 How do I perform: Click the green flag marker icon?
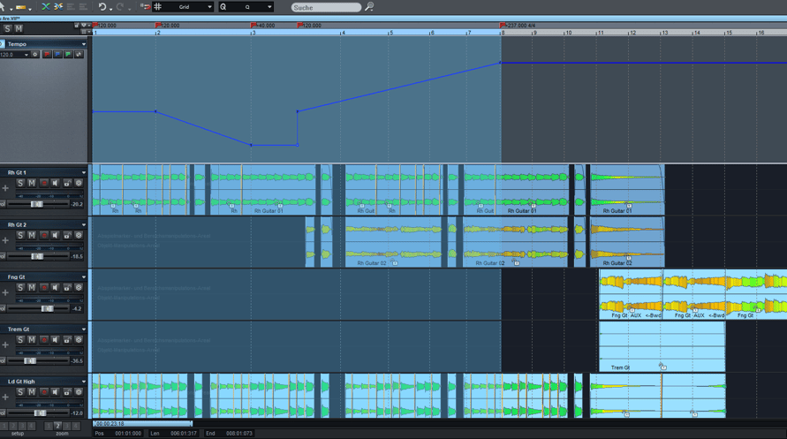(x=68, y=54)
